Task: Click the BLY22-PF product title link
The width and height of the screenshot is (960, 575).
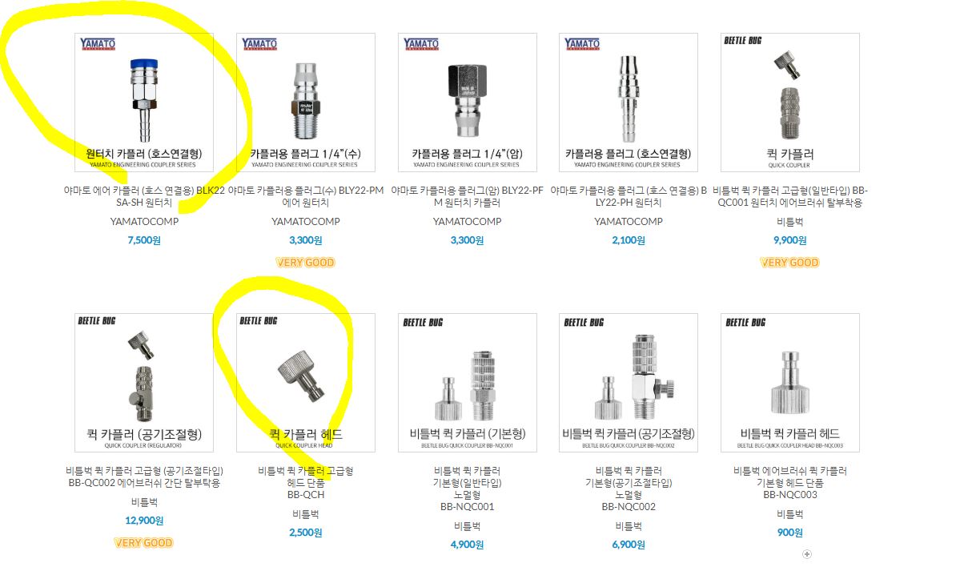Action: (467, 196)
